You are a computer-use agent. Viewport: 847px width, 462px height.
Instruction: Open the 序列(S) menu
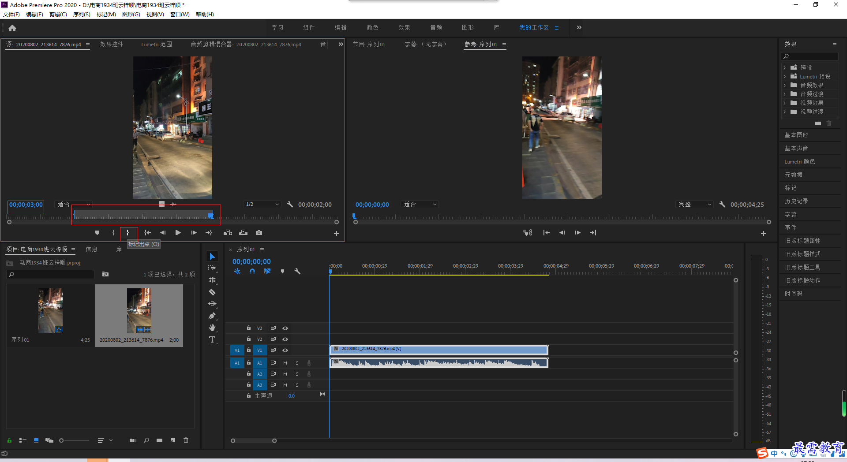click(x=82, y=15)
